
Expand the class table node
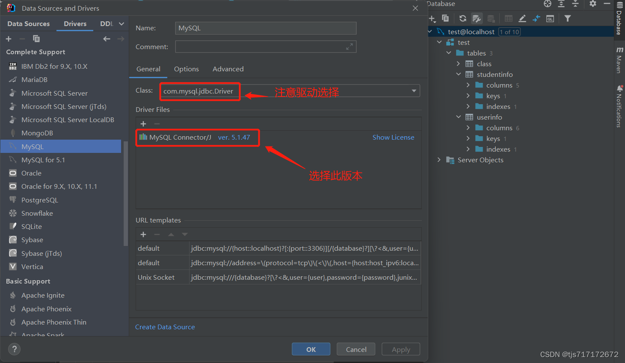[x=458, y=64]
